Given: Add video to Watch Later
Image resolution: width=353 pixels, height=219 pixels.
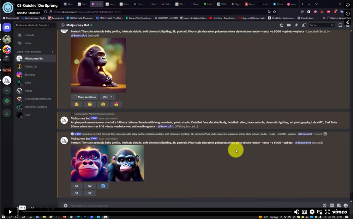Looking at the screenshot, I should pyautogui.click(x=348, y=13).
